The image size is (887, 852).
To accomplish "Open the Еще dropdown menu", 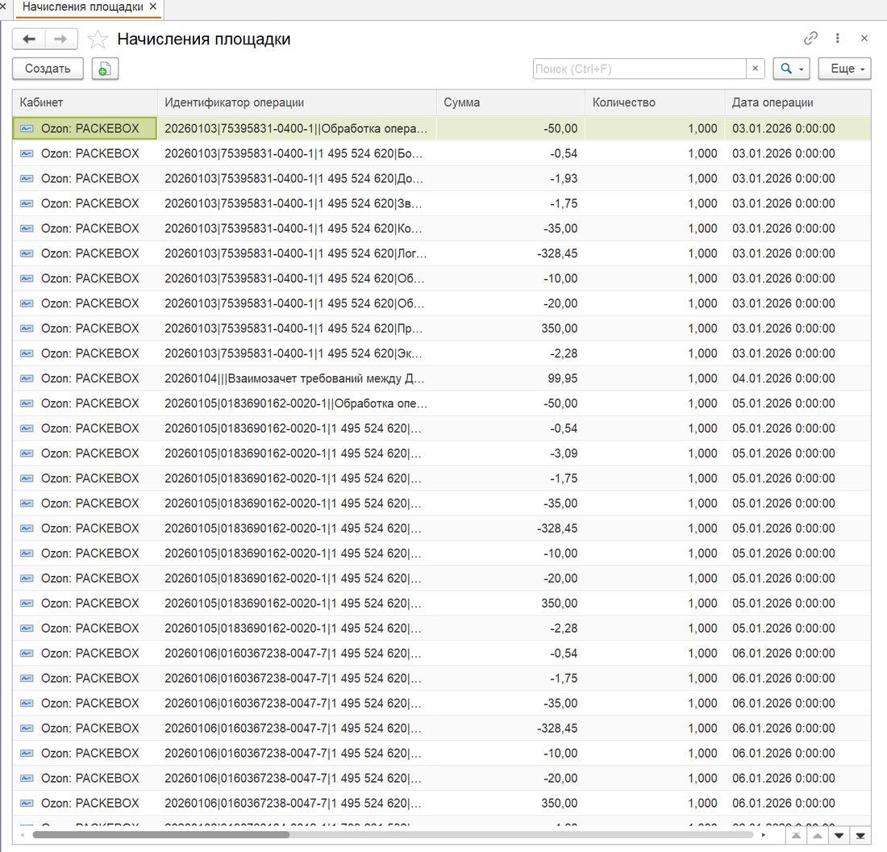I will [x=844, y=69].
